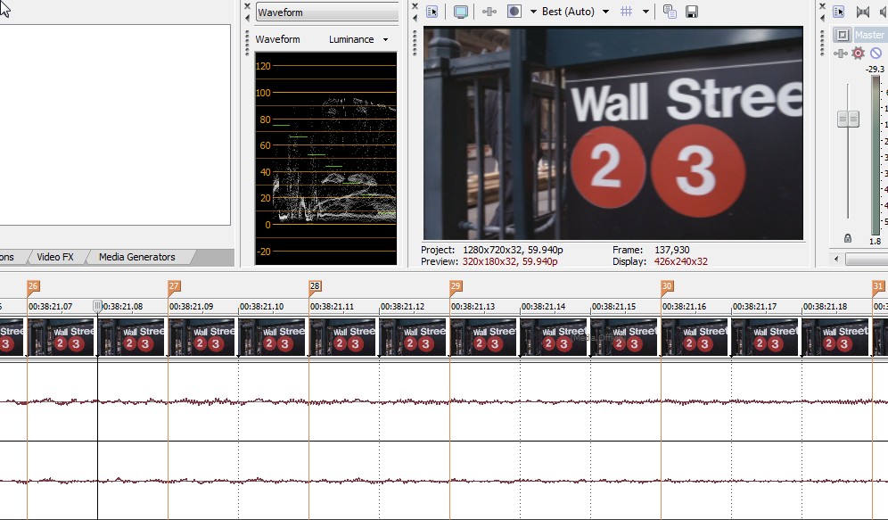Open the Luminance mode dropdown
Image resolution: width=888 pixels, height=520 pixels.
[x=358, y=39]
